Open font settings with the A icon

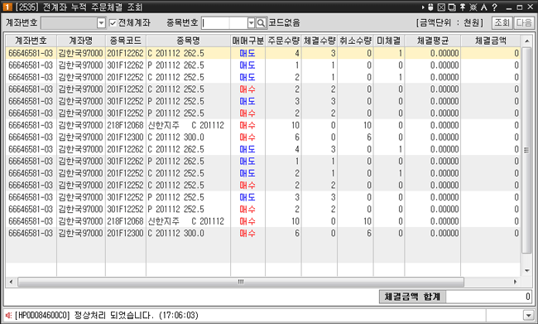point(484,7)
